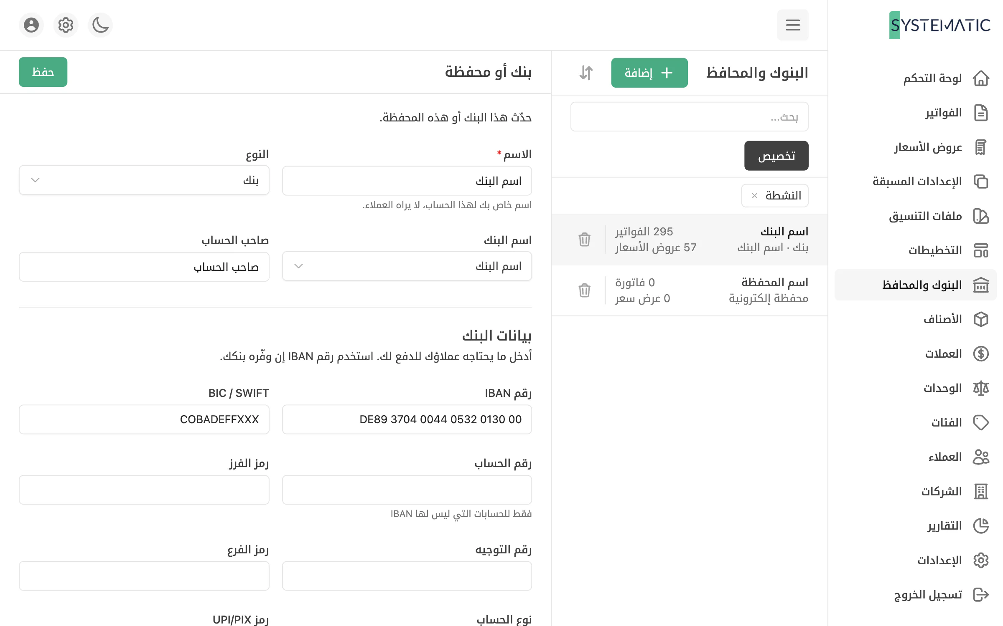Click the رمز الفرز sort code field

coord(144,490)
